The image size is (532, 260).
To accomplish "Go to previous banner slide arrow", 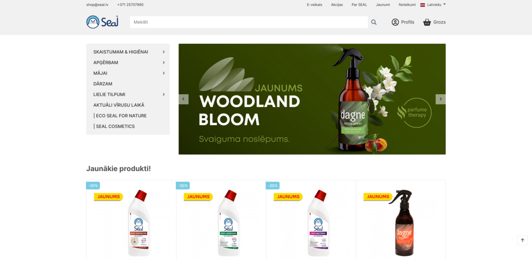I will click(x=184, y=99).
